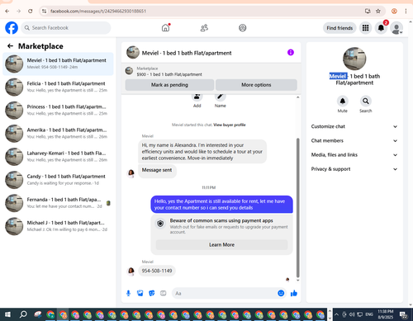Screen dimensions: 413x321
Task: Click the large chat avatar in the right panel
Action: pos(354,59)
